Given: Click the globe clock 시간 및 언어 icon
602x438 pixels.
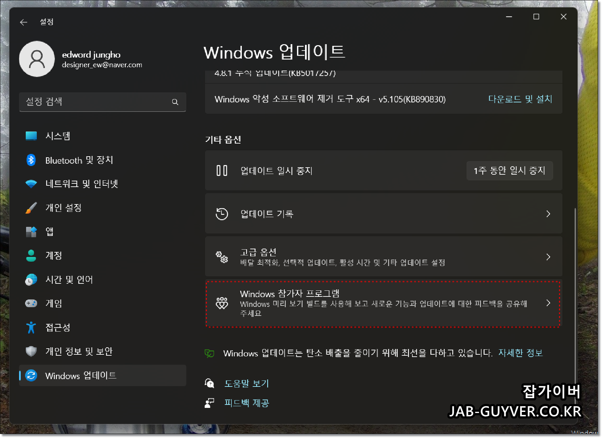Looking at the screenshot, I should [x=31, y=279].
